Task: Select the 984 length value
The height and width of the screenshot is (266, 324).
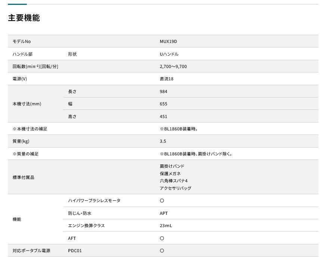Action: pyautogui.click(x=163, y=92)
